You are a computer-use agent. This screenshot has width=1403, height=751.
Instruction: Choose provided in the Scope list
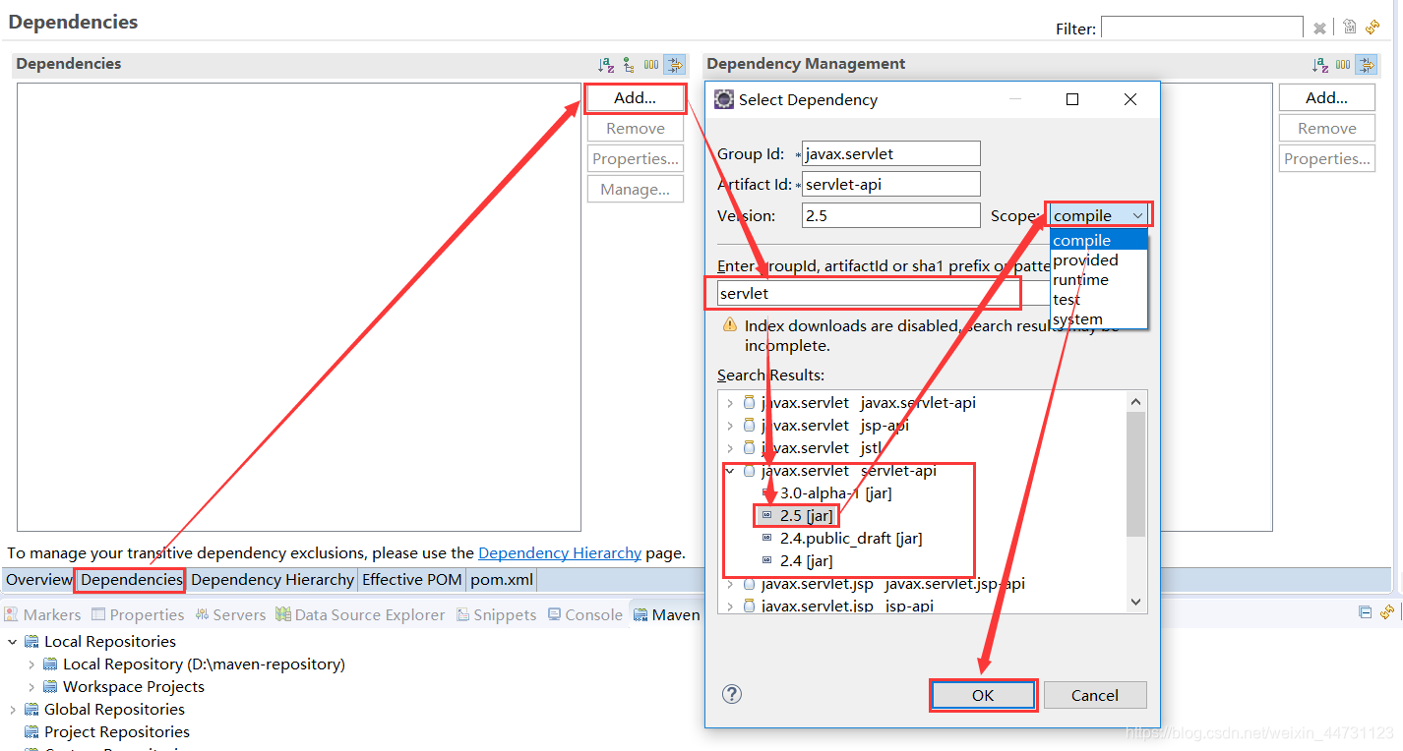1098,260
